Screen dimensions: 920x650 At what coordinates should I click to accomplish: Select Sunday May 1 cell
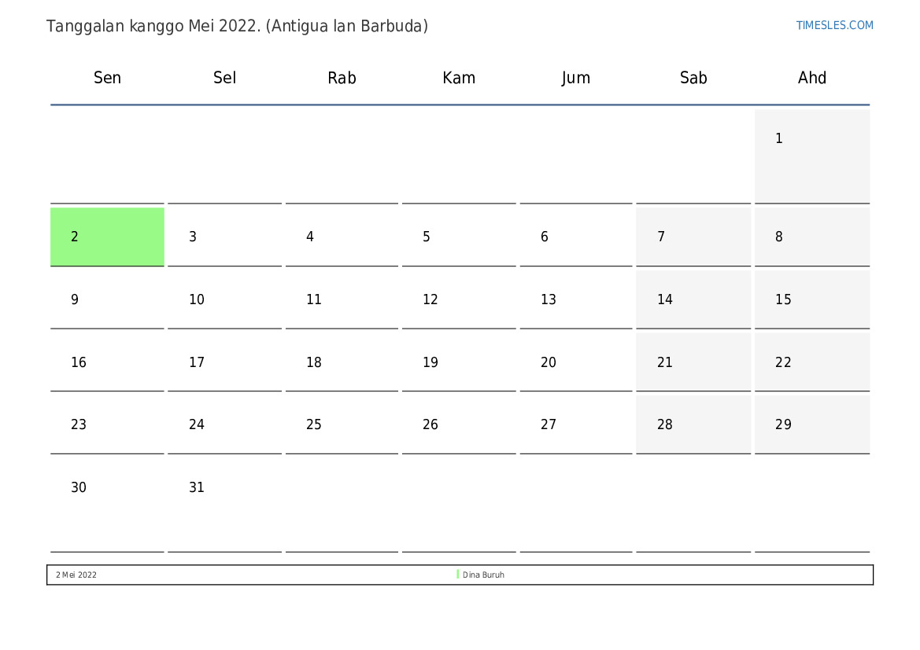pyautogui.click(x=811, y=156)
